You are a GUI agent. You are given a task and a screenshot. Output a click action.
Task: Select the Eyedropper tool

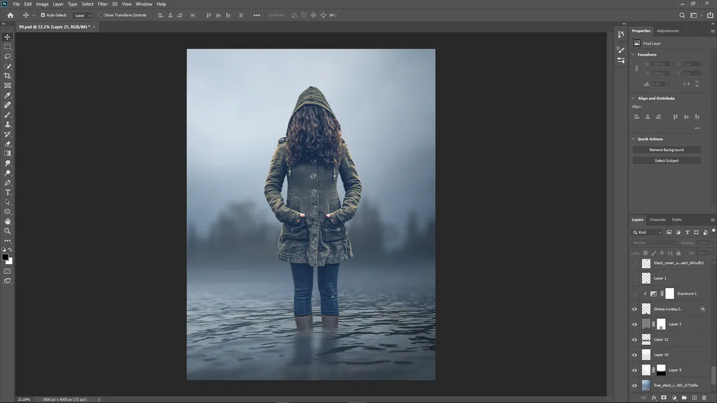(x=7, y=95)
